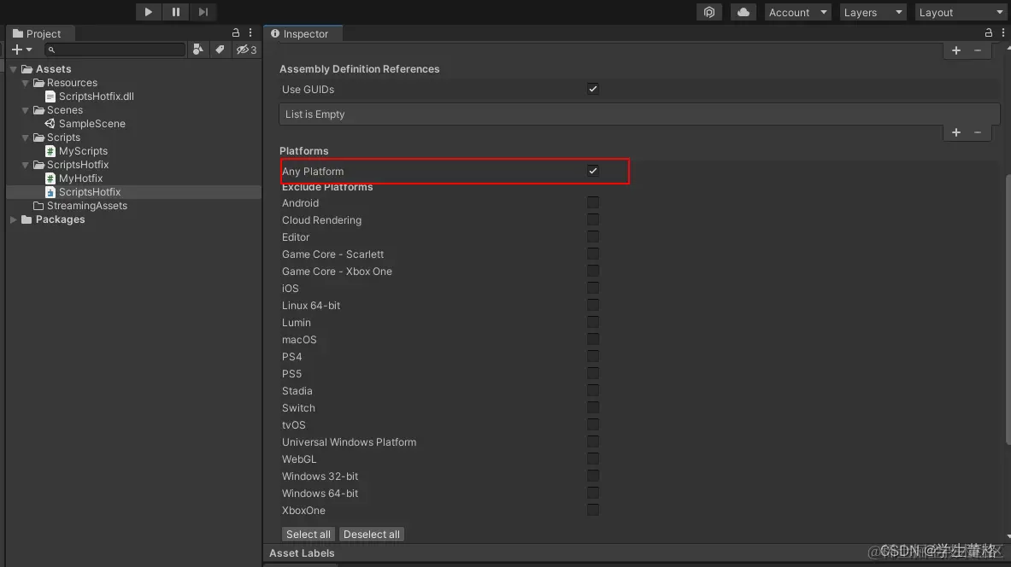Viewport: 1011px width, 567px height.
Task: Toggle the Windows 32-bit checkbox
Action: [593, 476]
